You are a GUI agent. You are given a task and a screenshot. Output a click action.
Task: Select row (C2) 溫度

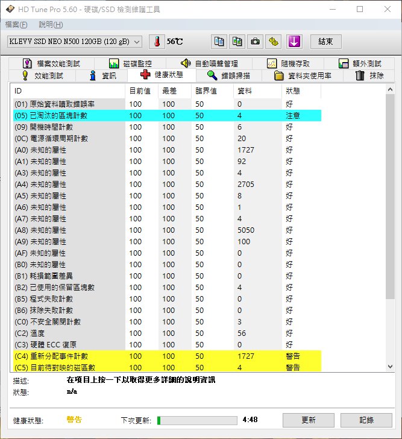point(168,333)
